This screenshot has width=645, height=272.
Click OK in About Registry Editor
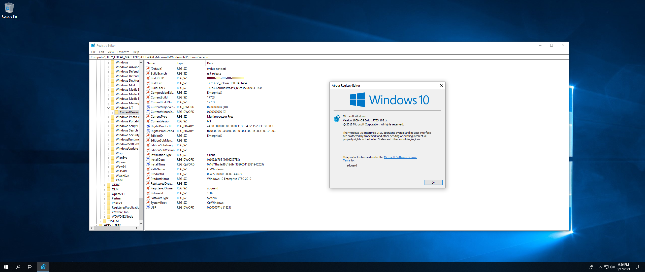click(433, 183)
